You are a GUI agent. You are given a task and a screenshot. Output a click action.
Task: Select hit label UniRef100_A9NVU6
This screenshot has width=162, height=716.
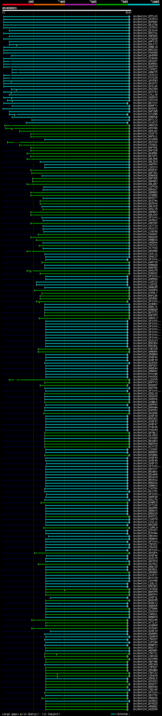tap(145, 117)
